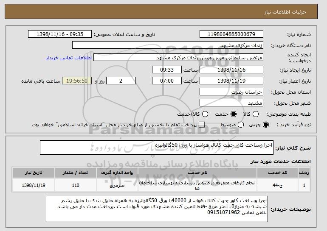
Task: Open the اطلاعات تماس خریدار link
Action: click(69, 58)
